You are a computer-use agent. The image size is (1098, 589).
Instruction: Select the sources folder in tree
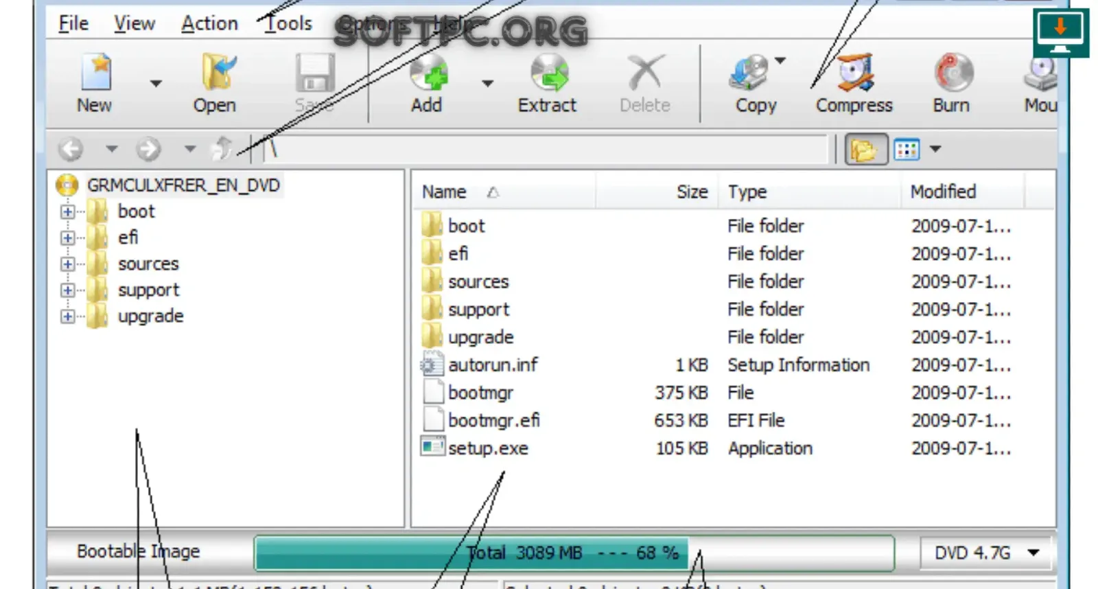[148, 264]
